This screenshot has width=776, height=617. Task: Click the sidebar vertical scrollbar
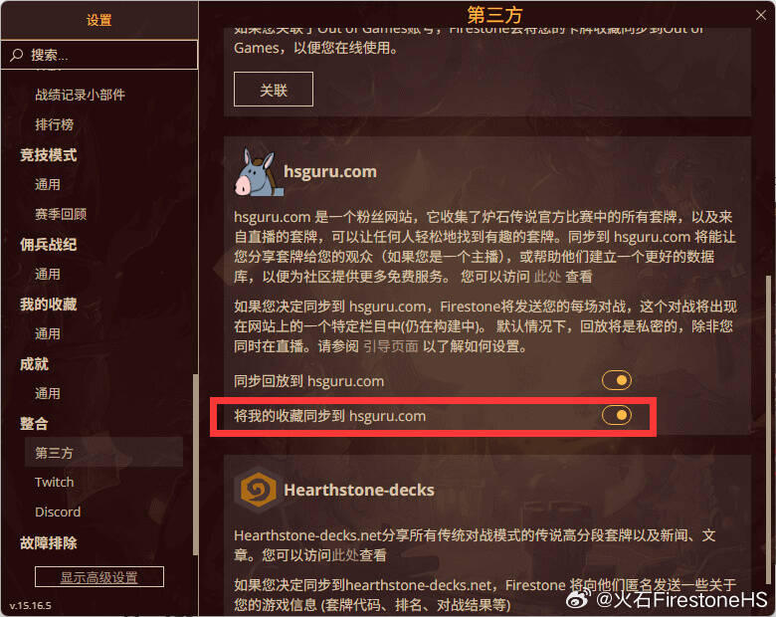click(195, 465)
